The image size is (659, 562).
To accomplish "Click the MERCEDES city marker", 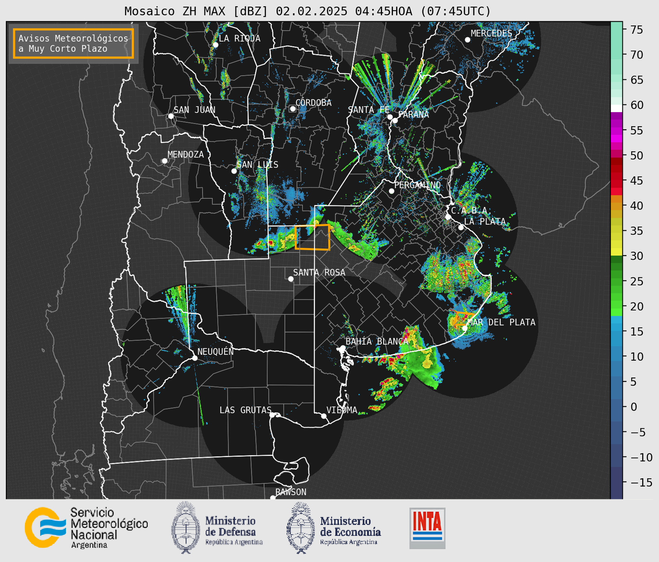I will [x=468, y=40].
